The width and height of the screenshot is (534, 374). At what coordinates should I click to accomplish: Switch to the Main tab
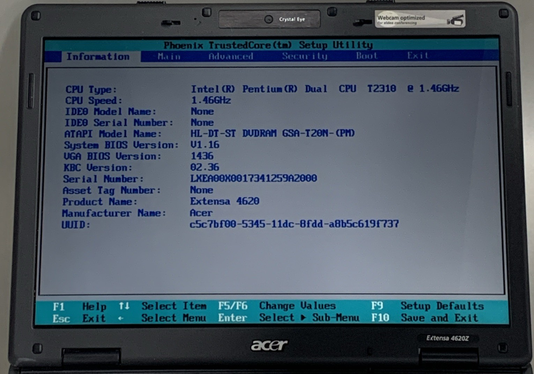coord(169,56)
